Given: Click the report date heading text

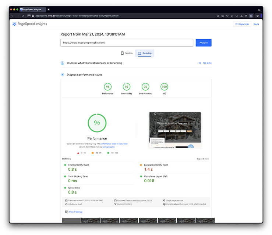Looking at the screenshot, I should click(x=93, y=34).
